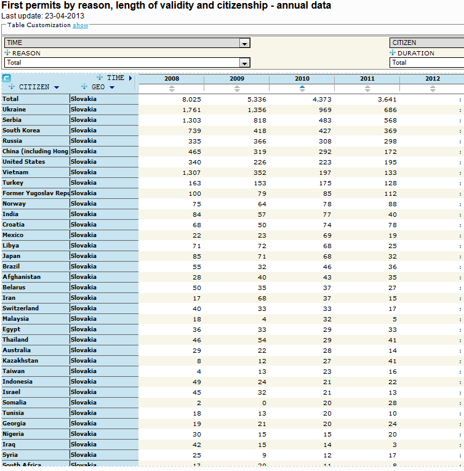Viewport: 464px width, 471px height.
Task: Click the 8,025 cell in the Total row
Action: [x=191, y=99]
